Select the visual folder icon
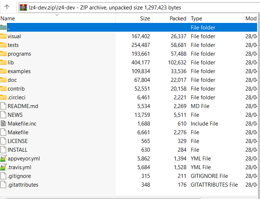The height and width of the screenshot is (199, 260). 3,36
